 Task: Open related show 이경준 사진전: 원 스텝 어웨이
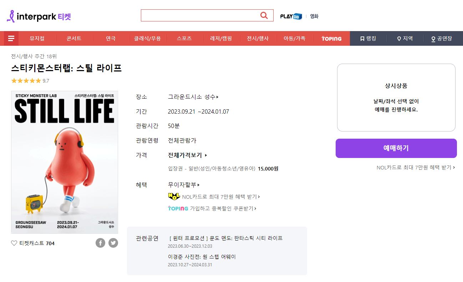pyautogui.click(x=202, y=257)
